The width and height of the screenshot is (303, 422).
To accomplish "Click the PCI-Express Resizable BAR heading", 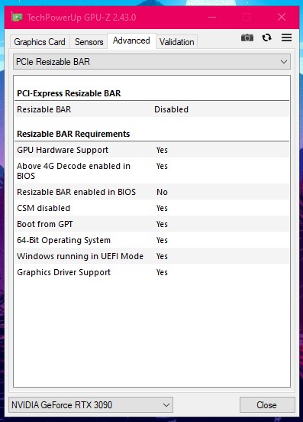I will (69, 93).
